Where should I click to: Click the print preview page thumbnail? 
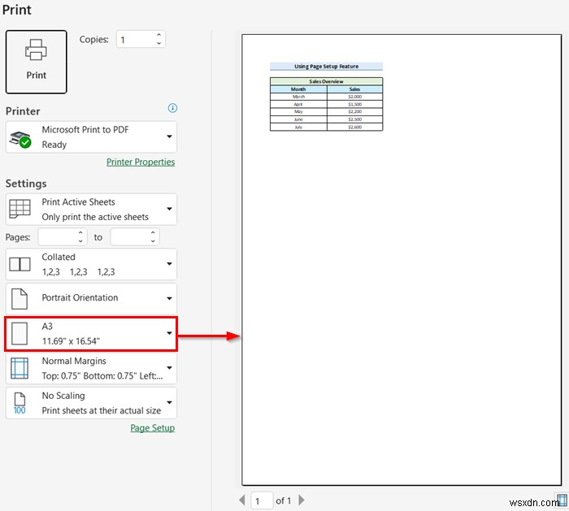(402, 260)
